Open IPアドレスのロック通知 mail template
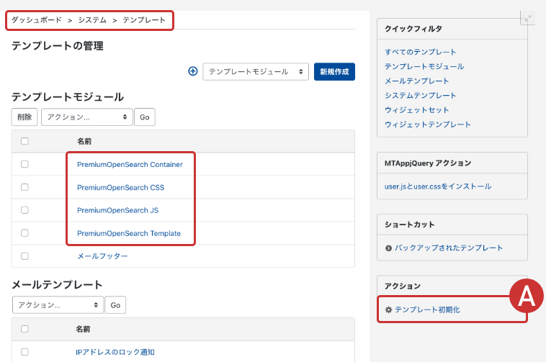The image size is (546, 362). (115, 352)
